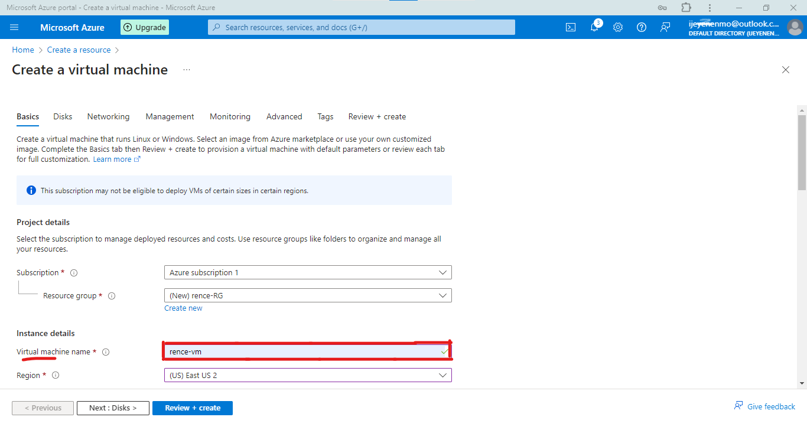Open the Region dropdown
This screenshot has width=807, height=430.
pyautogui.click(x=308, y=375)
